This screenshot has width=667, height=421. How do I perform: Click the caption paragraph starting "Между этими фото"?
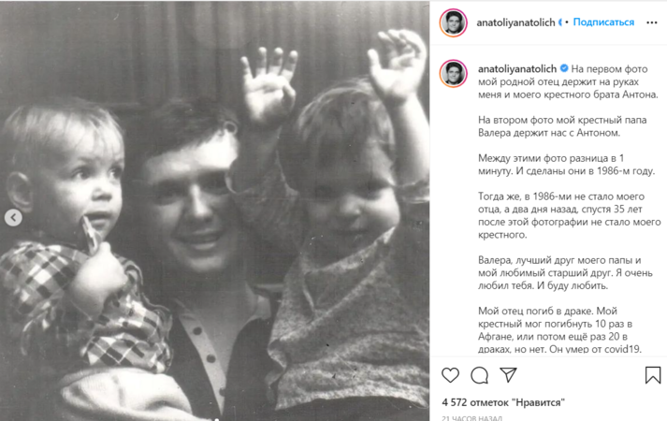(x=566, y=165)
